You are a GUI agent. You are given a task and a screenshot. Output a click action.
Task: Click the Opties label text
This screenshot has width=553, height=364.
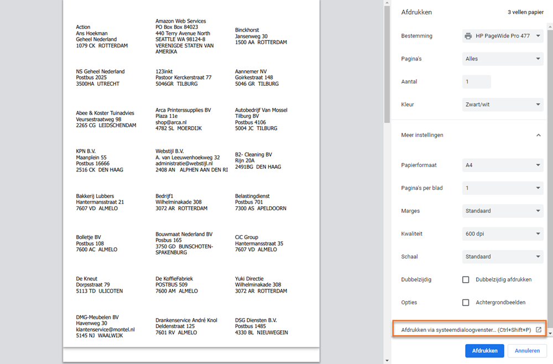coord(409,303)
